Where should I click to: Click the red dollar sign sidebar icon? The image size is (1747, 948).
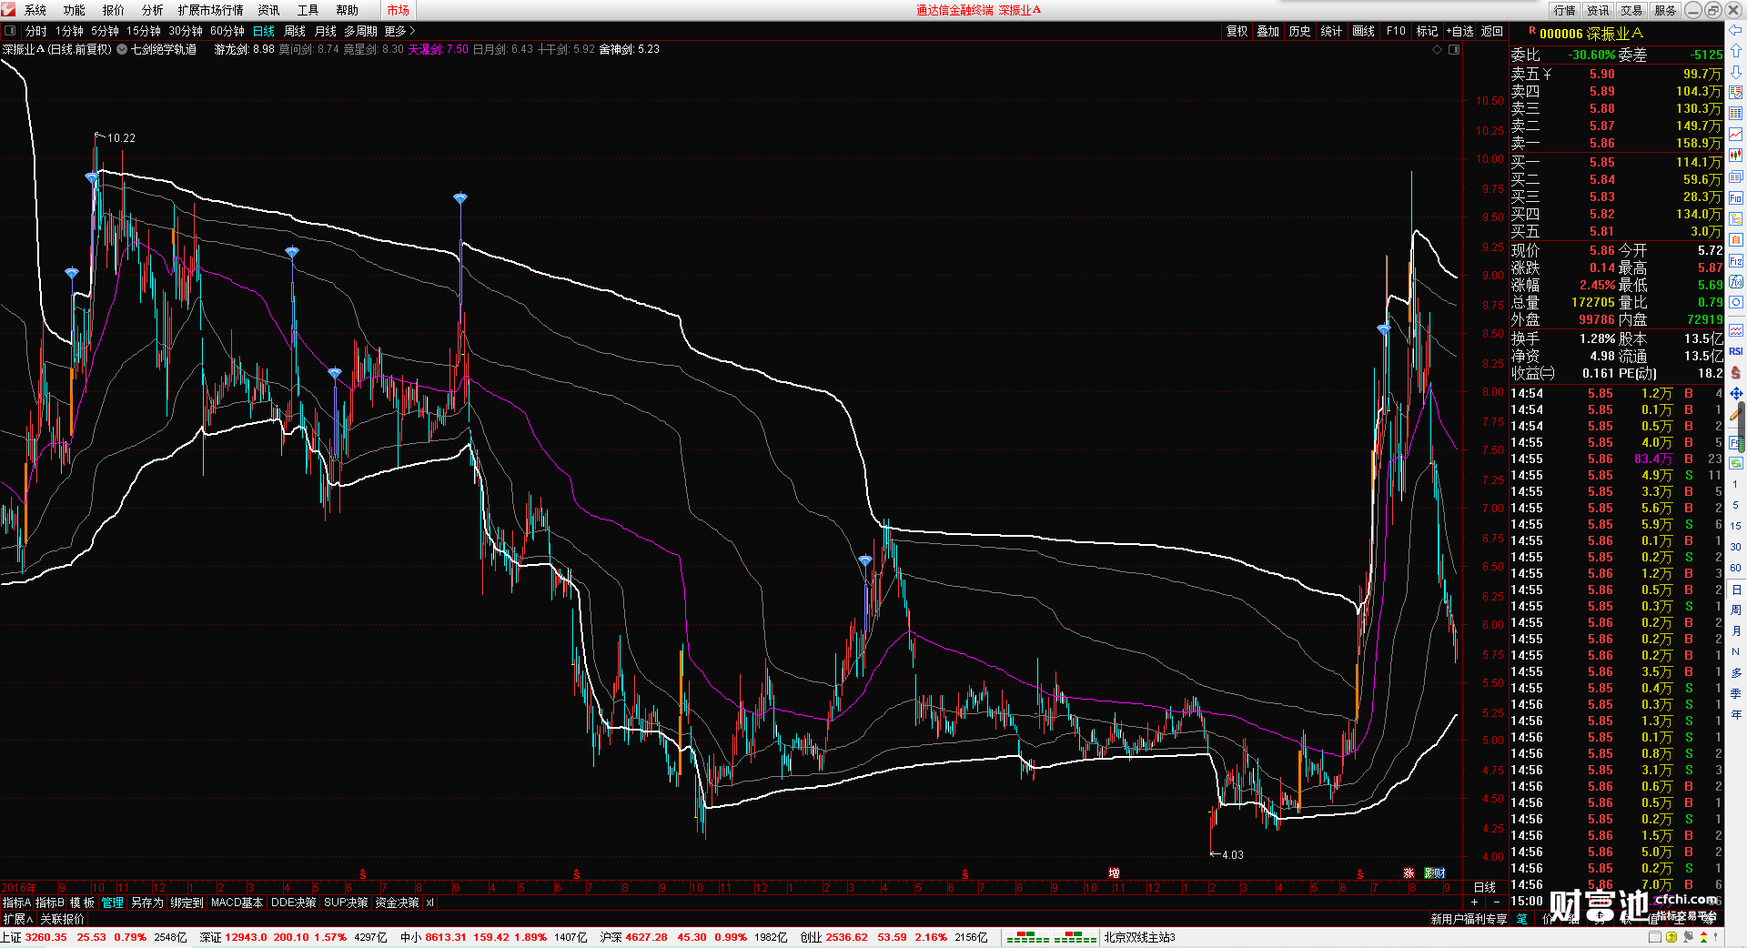[1736, 372]
